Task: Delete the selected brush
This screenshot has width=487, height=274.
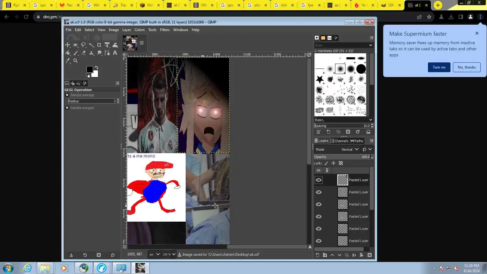Action: 348,132
